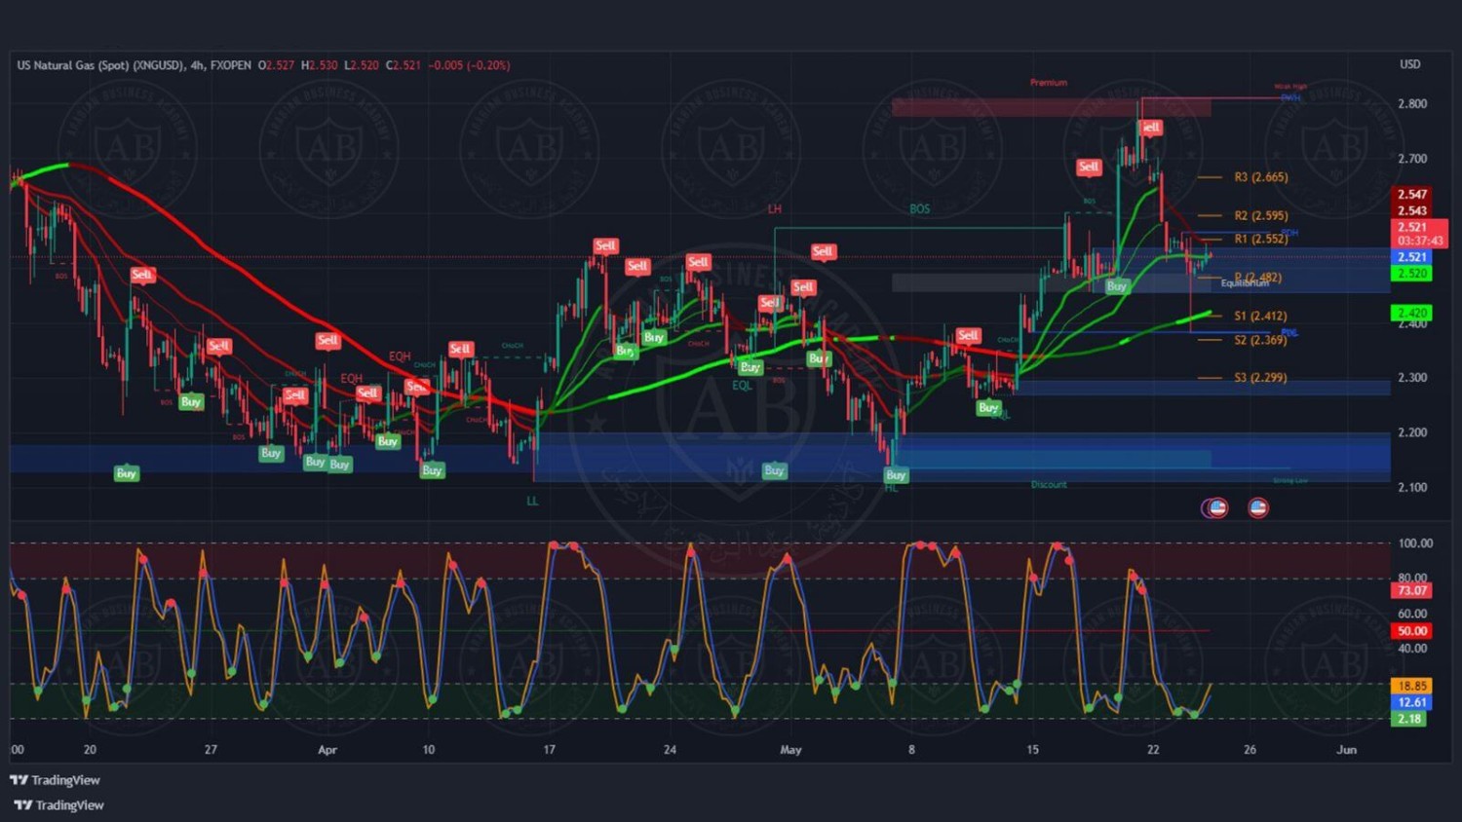Click the LL structure label at chart bottom
Viewport: 1462px width, 822px height.
coord(532,501)
